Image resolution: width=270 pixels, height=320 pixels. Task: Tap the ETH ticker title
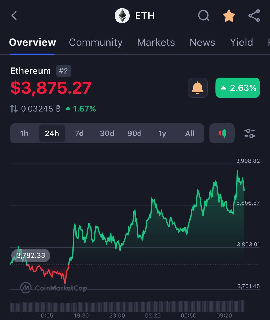pos(145,16)
